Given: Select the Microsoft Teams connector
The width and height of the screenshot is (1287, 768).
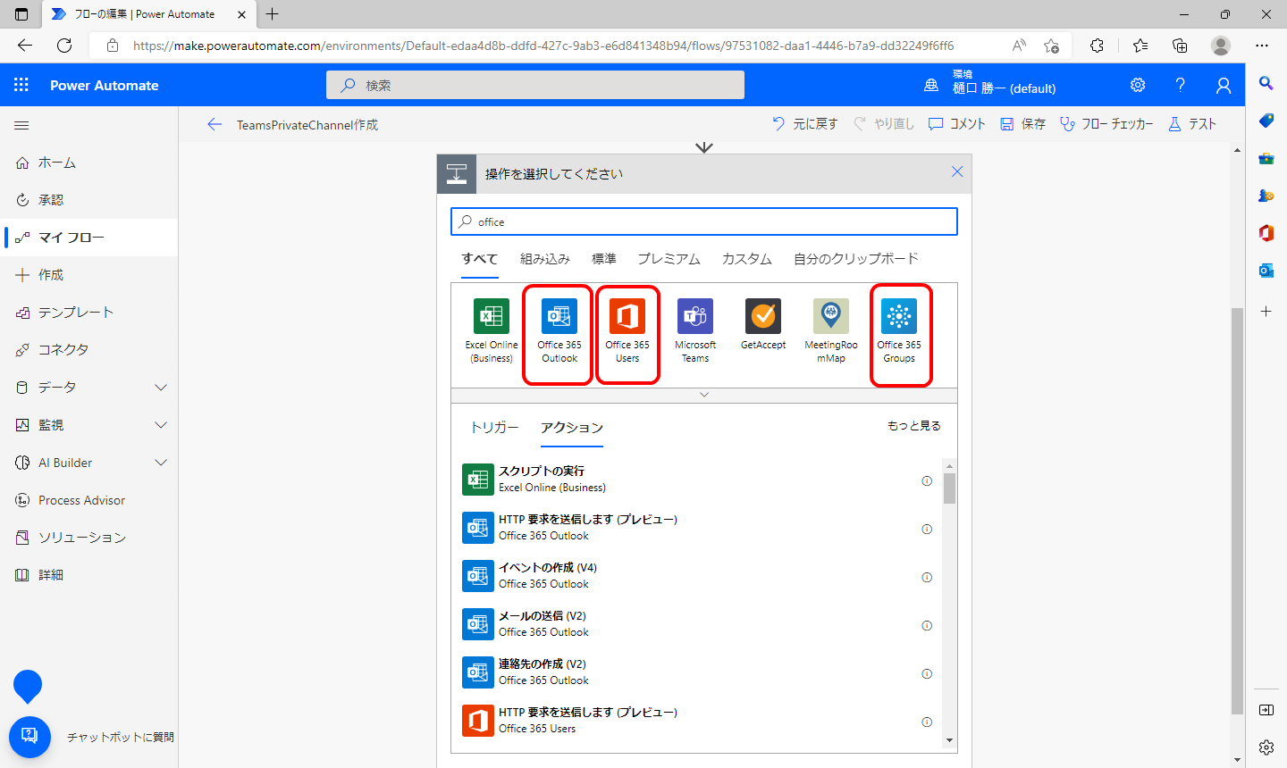Looking at the screenshot, I should 695,331.
